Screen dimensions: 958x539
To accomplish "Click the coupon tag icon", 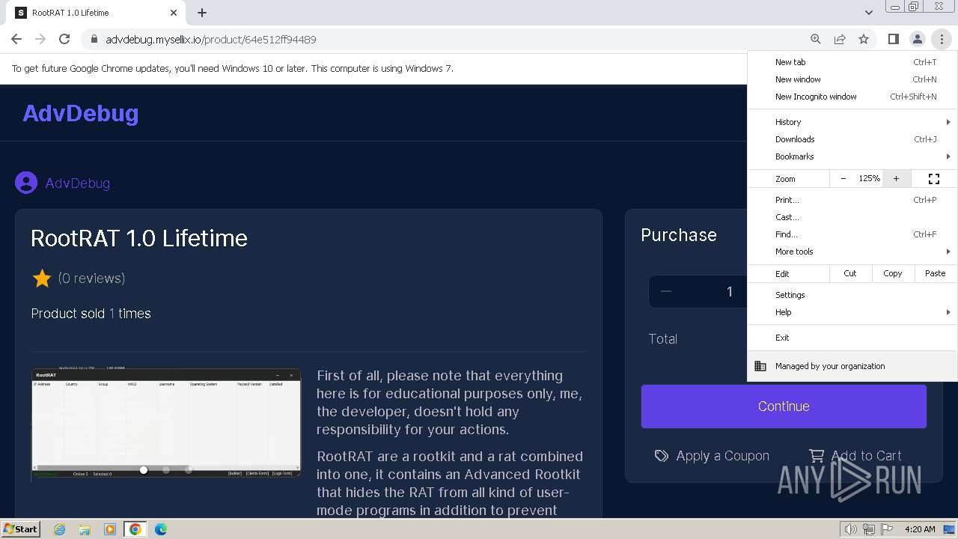I will click(662, 456).
